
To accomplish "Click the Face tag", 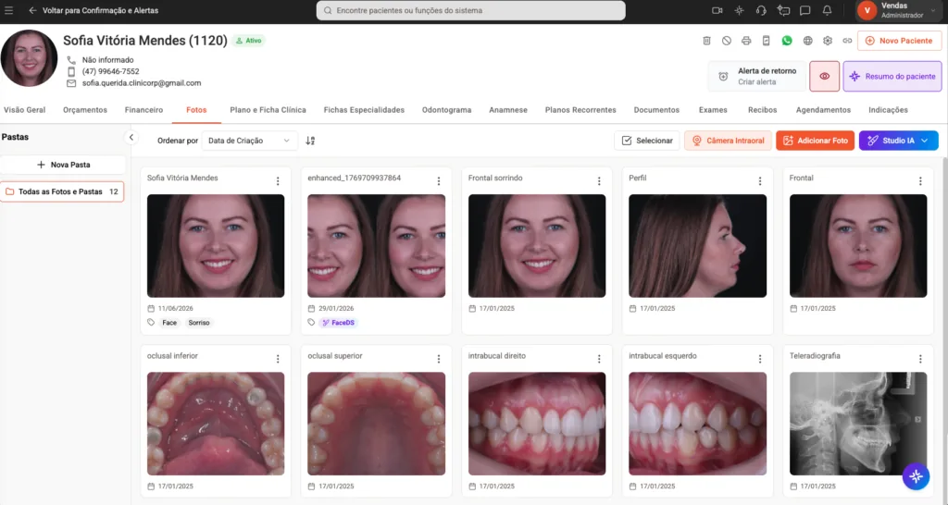I will (169, 323).
